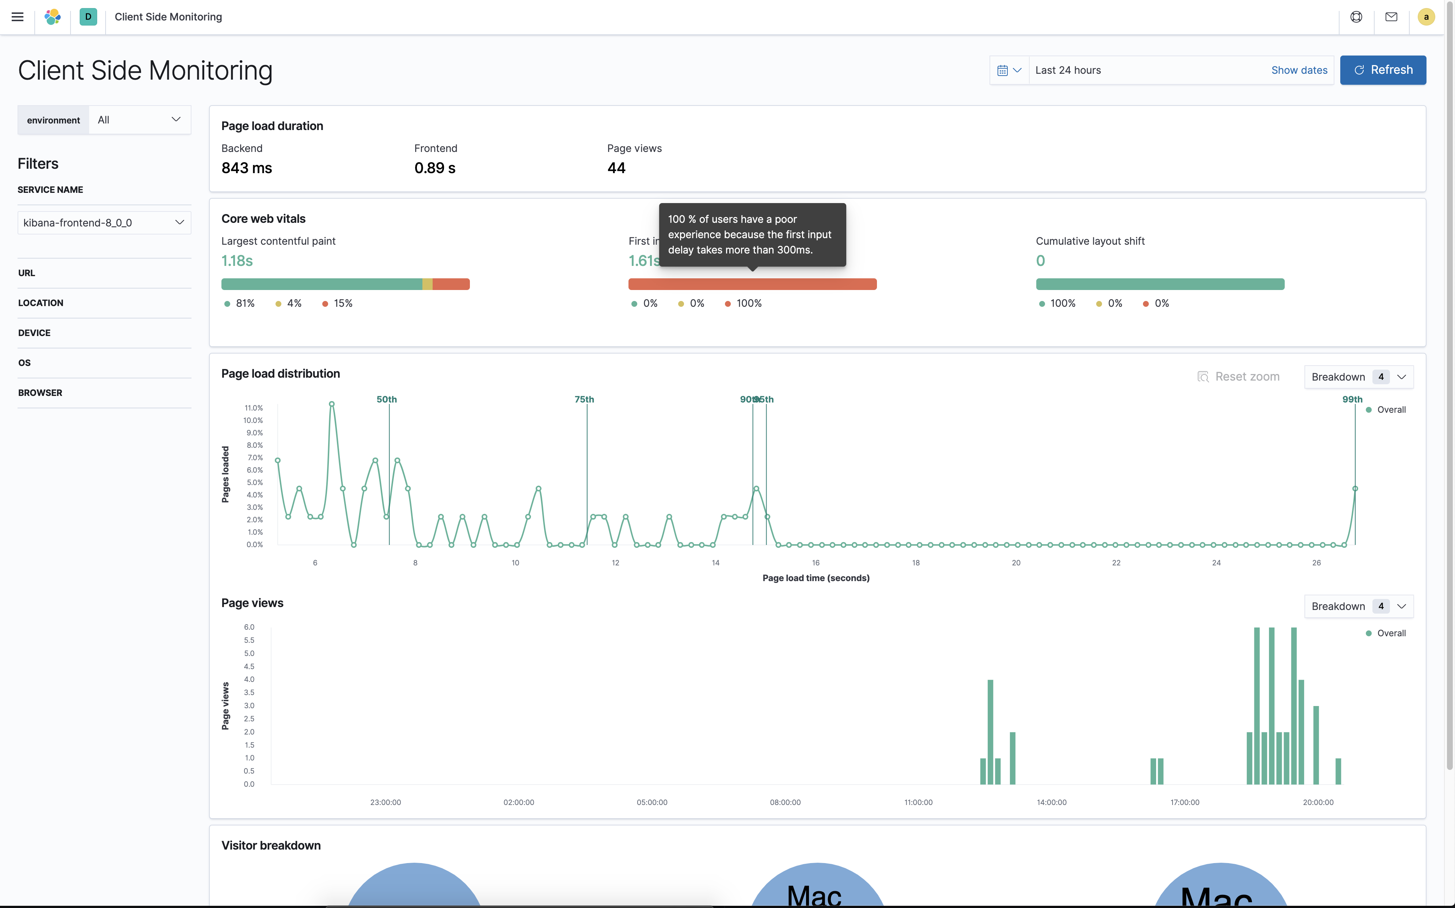
Task: Open the help menu icon
Action: point(1356,17)
